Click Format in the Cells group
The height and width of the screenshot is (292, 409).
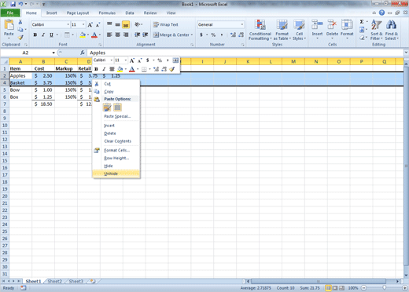(347, 30)
